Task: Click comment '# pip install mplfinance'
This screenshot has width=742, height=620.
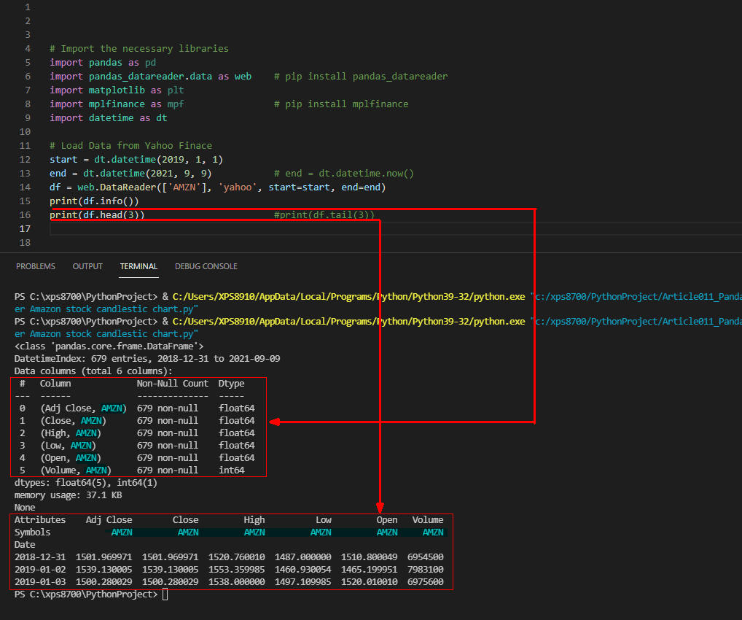Action: [x=341, y=104]
